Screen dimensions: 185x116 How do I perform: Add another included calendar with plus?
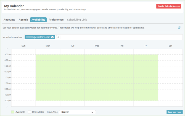point(58,37)
